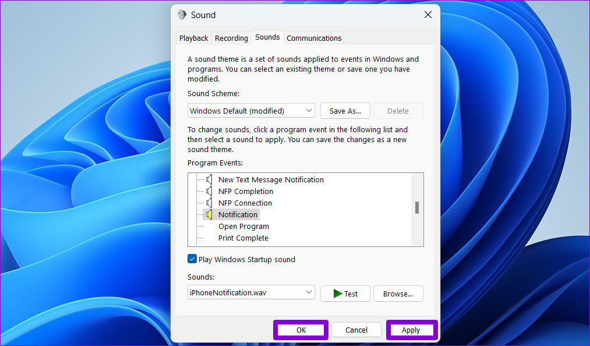Select the Open Program event
Screen dimensions: 590x346
pos(243,226)
